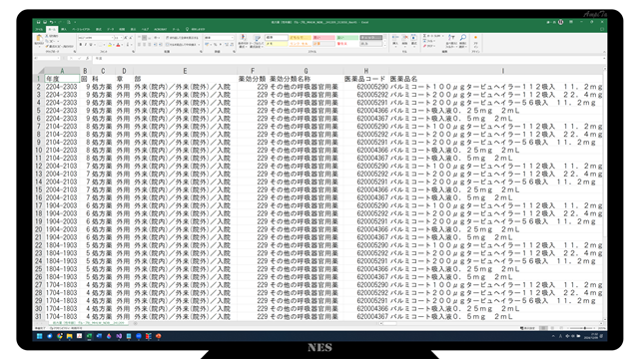
Task: Click the AutoSum sigma button
Action: coord(424,36)
